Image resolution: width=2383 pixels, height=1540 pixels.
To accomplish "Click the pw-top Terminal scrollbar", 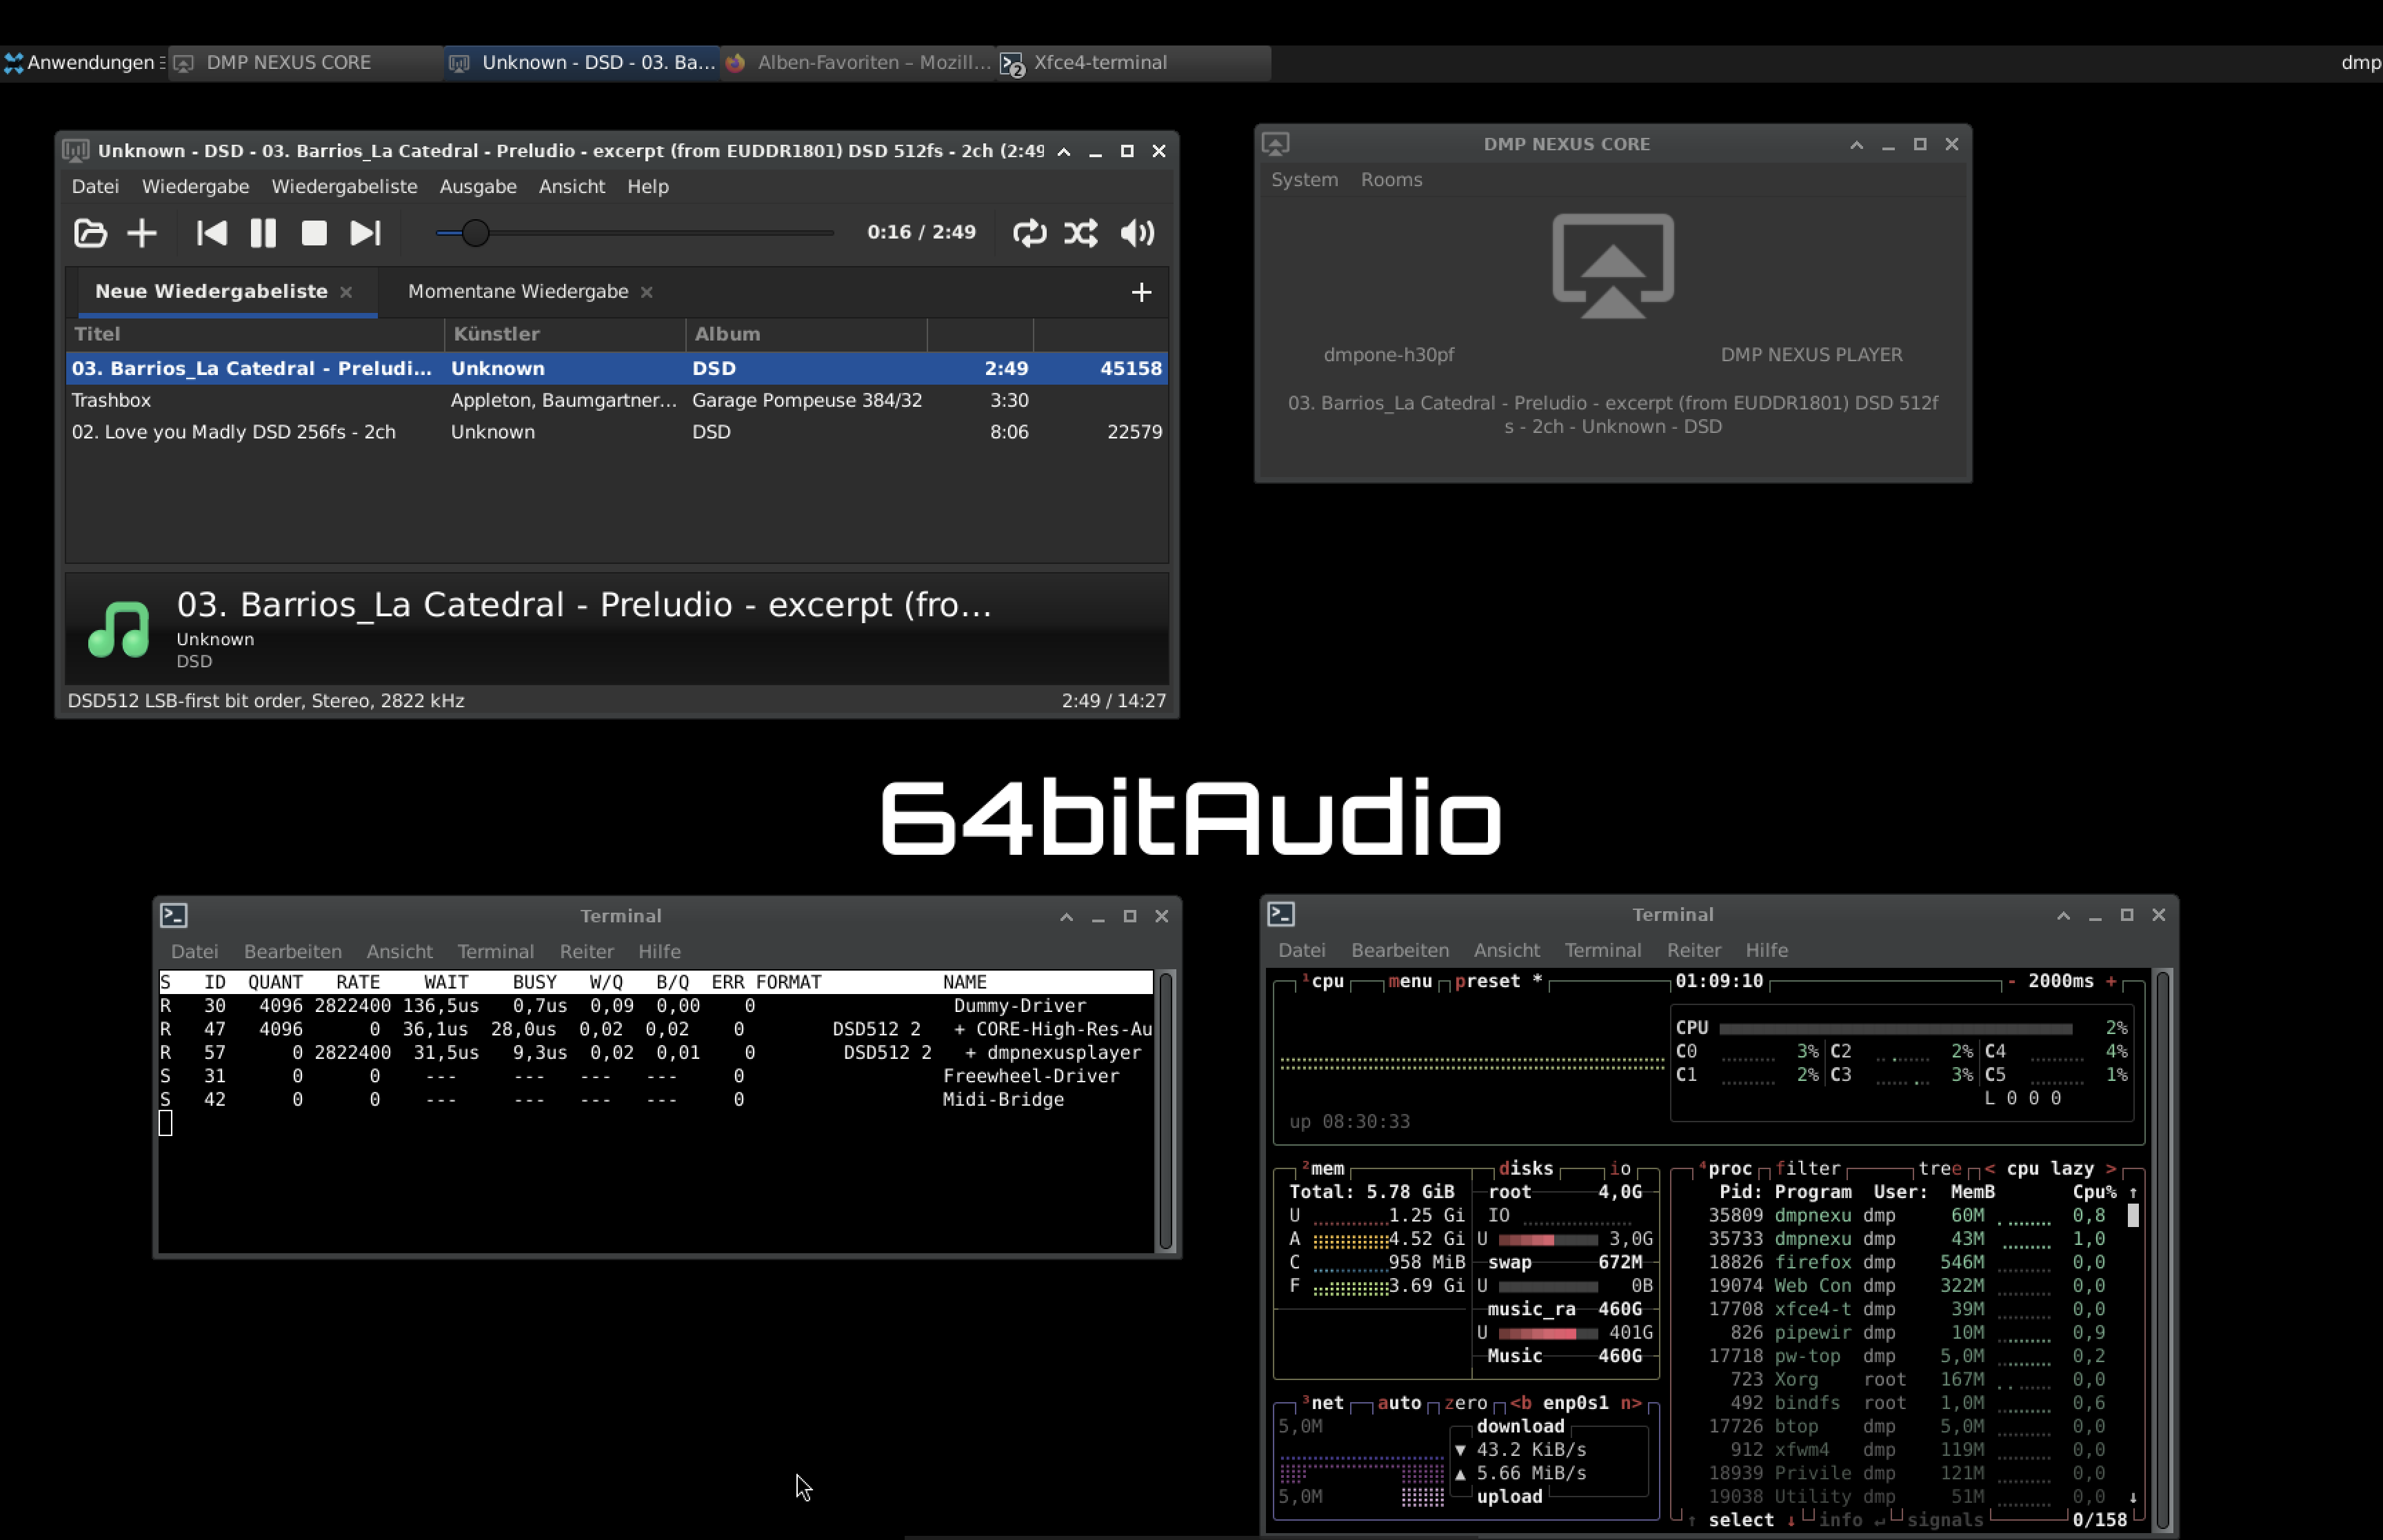I will 1165,1110.
